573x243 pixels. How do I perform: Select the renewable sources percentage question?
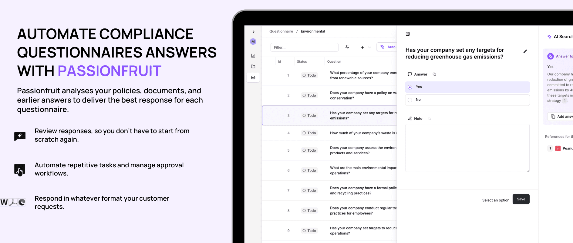click(363, 75)
